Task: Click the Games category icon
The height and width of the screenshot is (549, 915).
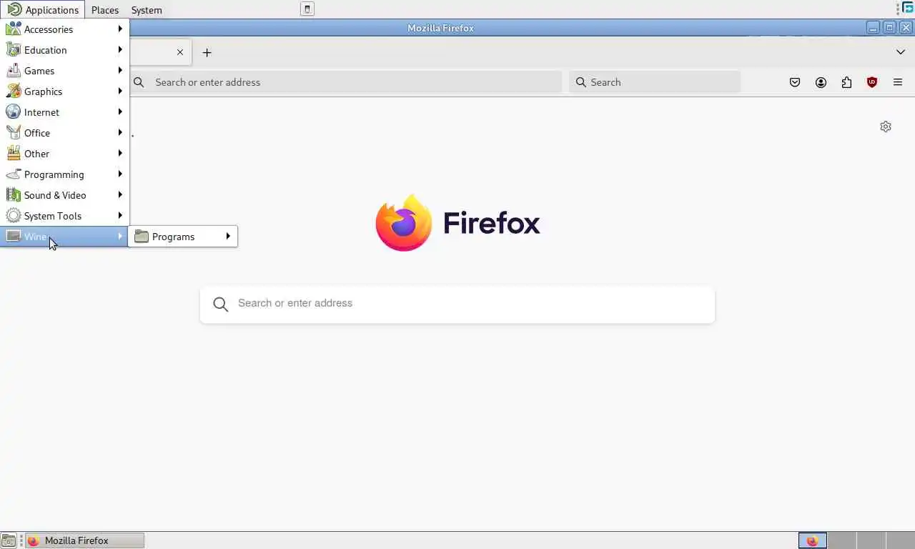Action: point(14,71)
